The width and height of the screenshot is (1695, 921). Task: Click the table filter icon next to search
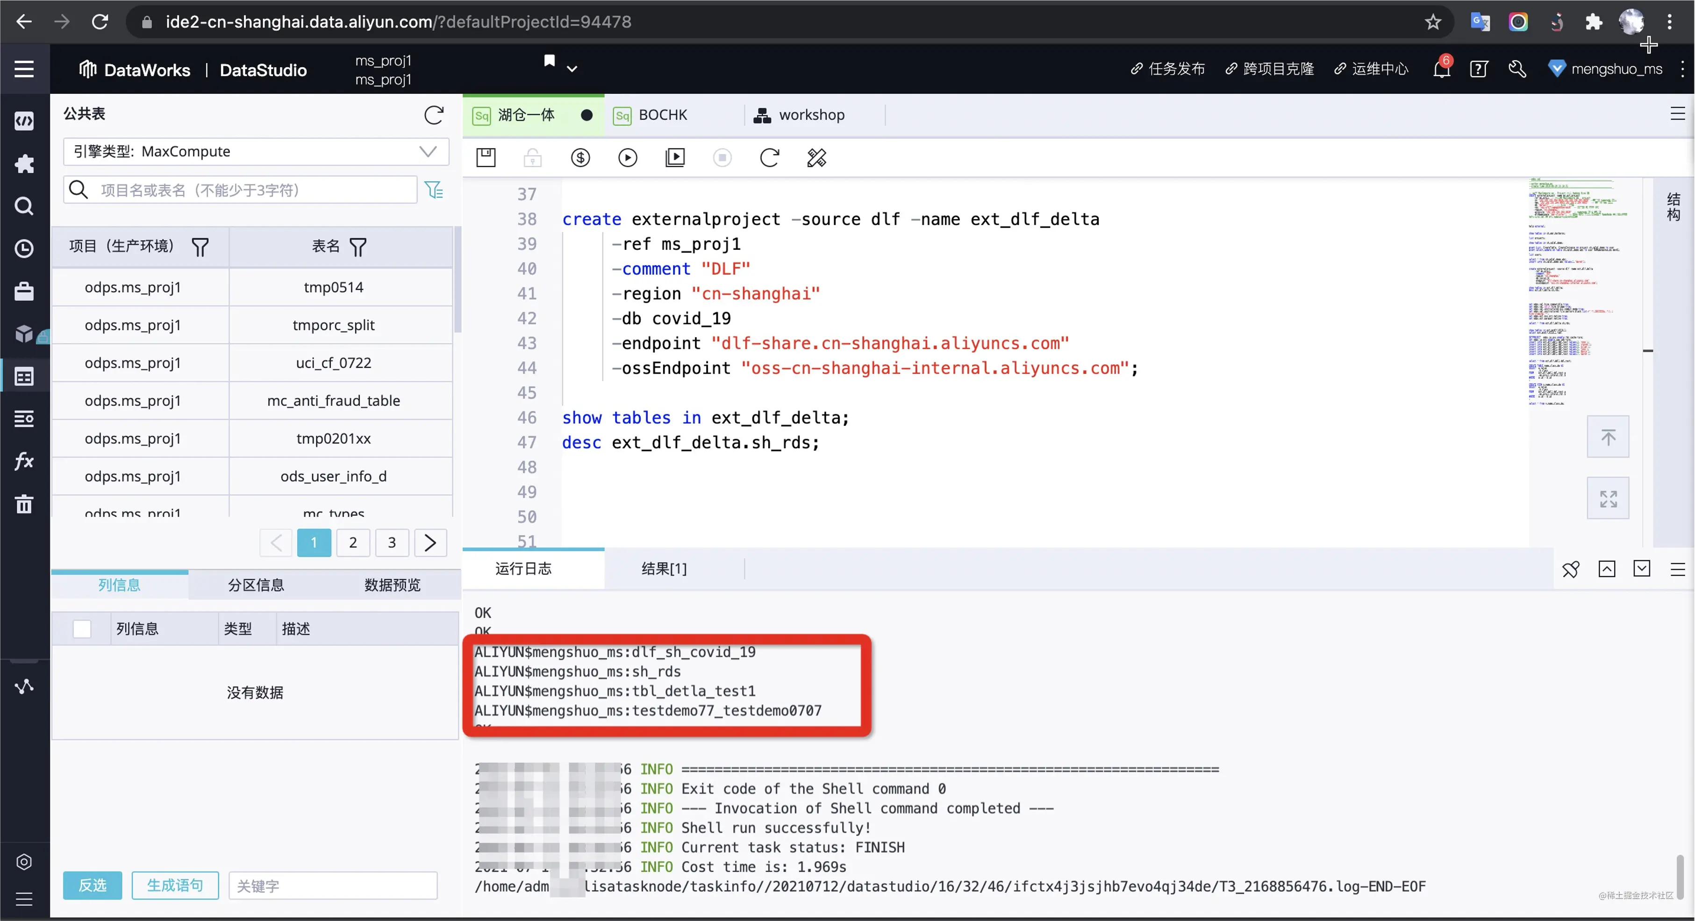(434, 191)
